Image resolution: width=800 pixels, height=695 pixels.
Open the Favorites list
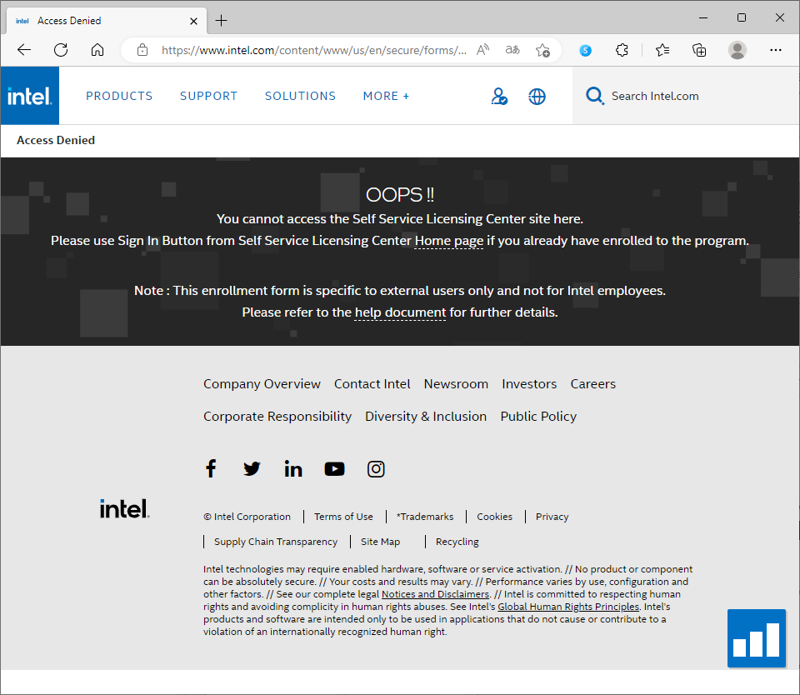point(662,50)
